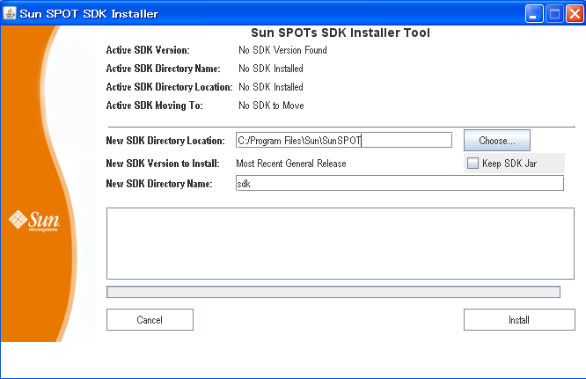Viewport: 586px width, 379px height.
Task: Click the 'Active SDK Moving To:' label
Action: click(x=154, y=106)
